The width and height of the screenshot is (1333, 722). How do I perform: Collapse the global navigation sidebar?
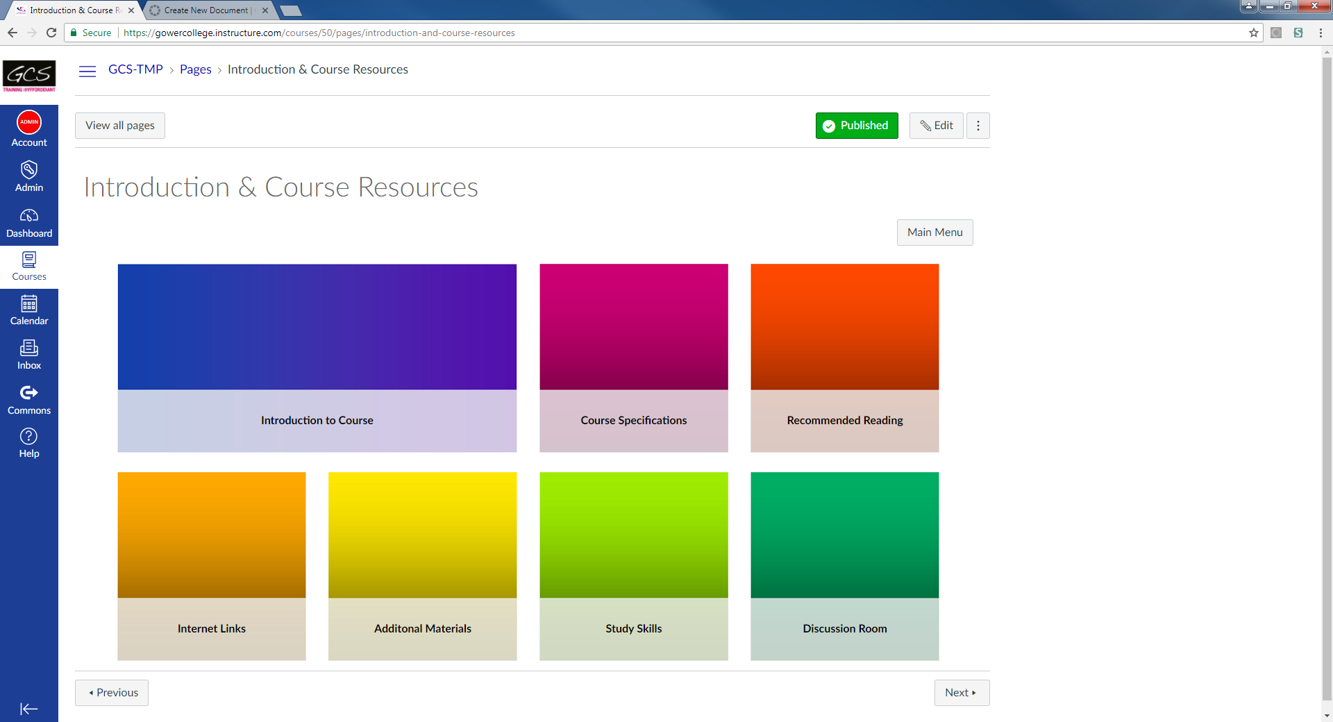pyautogui.click(x=29, y=708)
